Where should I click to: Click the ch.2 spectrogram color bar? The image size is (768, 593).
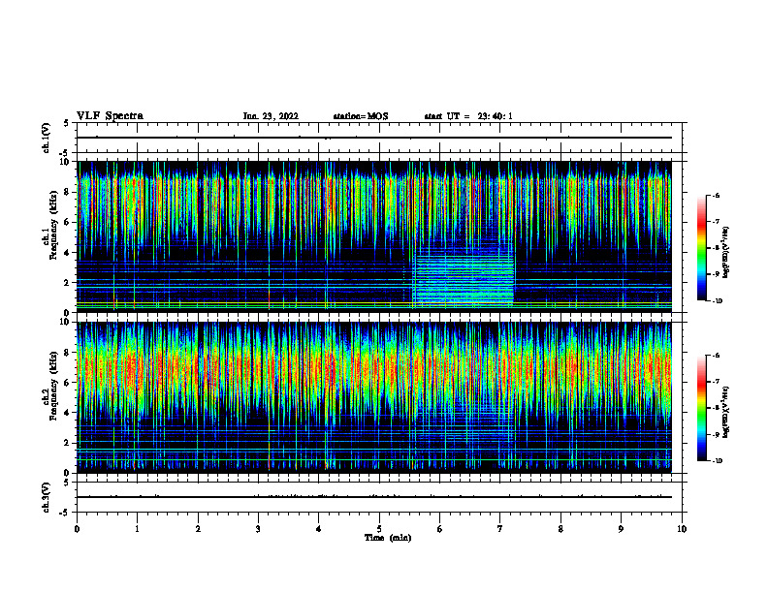[701, 408]
